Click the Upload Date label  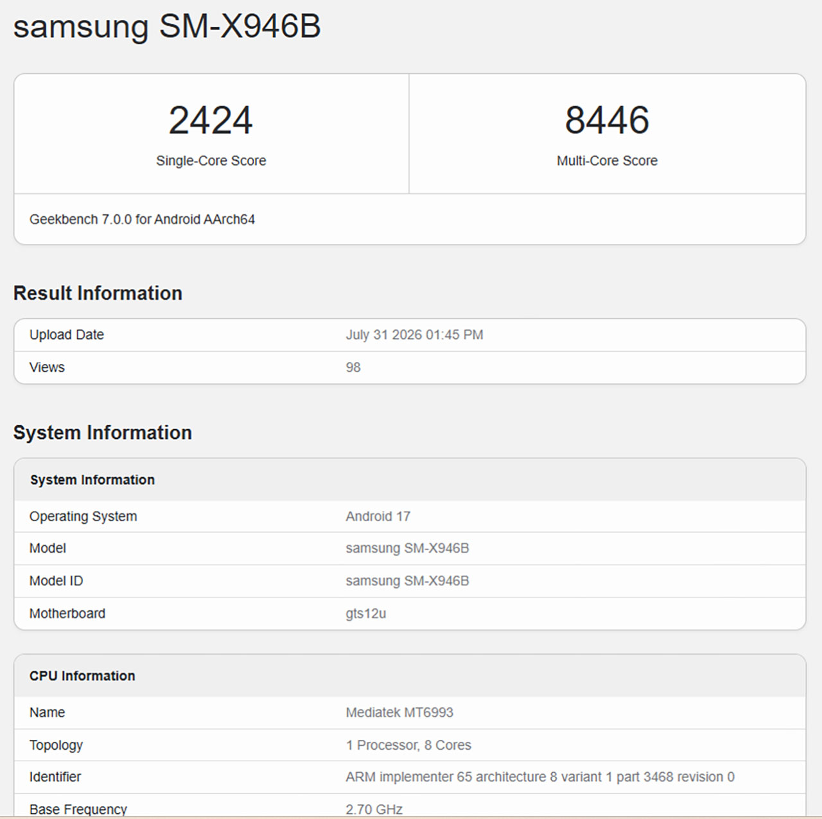(x=67, y=335)
